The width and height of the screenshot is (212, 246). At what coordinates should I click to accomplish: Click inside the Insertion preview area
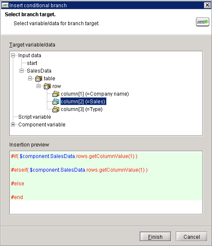click(106, 183)
